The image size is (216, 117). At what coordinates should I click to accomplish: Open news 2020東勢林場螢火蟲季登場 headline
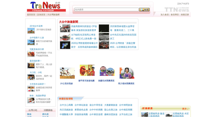(x=122, y=28)
